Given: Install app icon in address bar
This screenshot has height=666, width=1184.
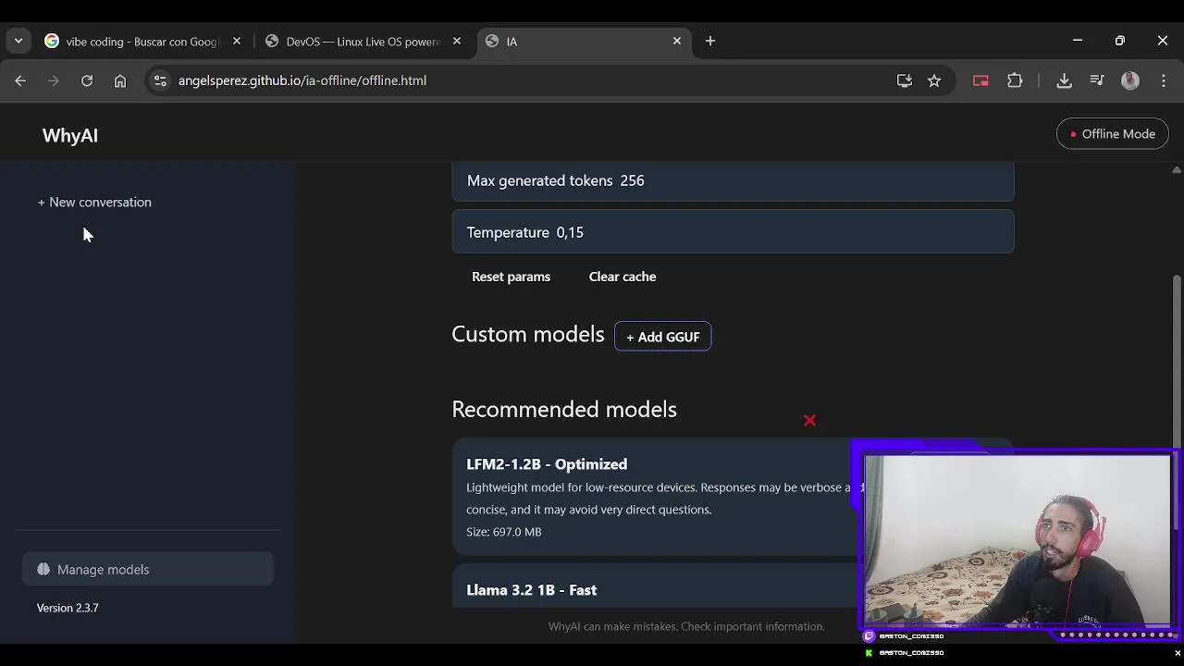Looking at the screenshot, I should pos(905,80).
